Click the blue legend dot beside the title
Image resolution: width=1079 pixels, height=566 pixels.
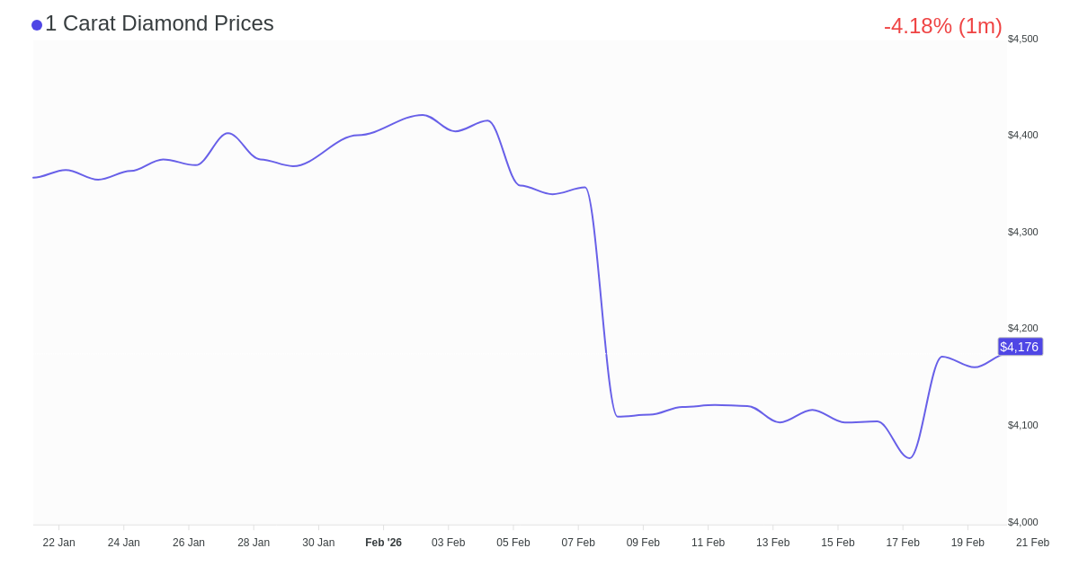(37, 25)
